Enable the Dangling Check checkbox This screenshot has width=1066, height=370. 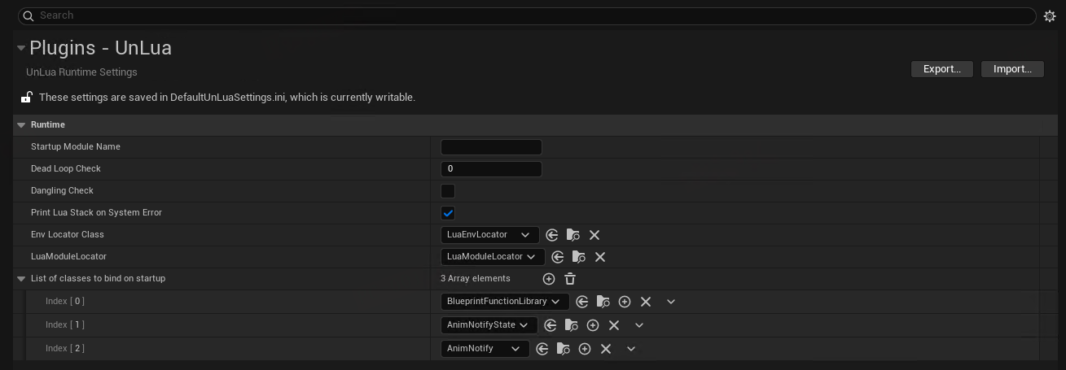pyautogui.click(x=448, y=191)
